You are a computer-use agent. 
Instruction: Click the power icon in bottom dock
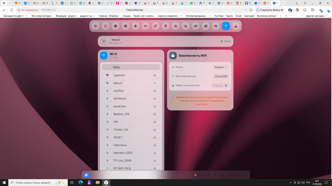[222, 175]
